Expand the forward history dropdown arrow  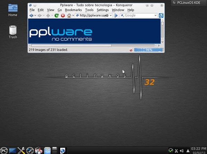tap(44, 15)
